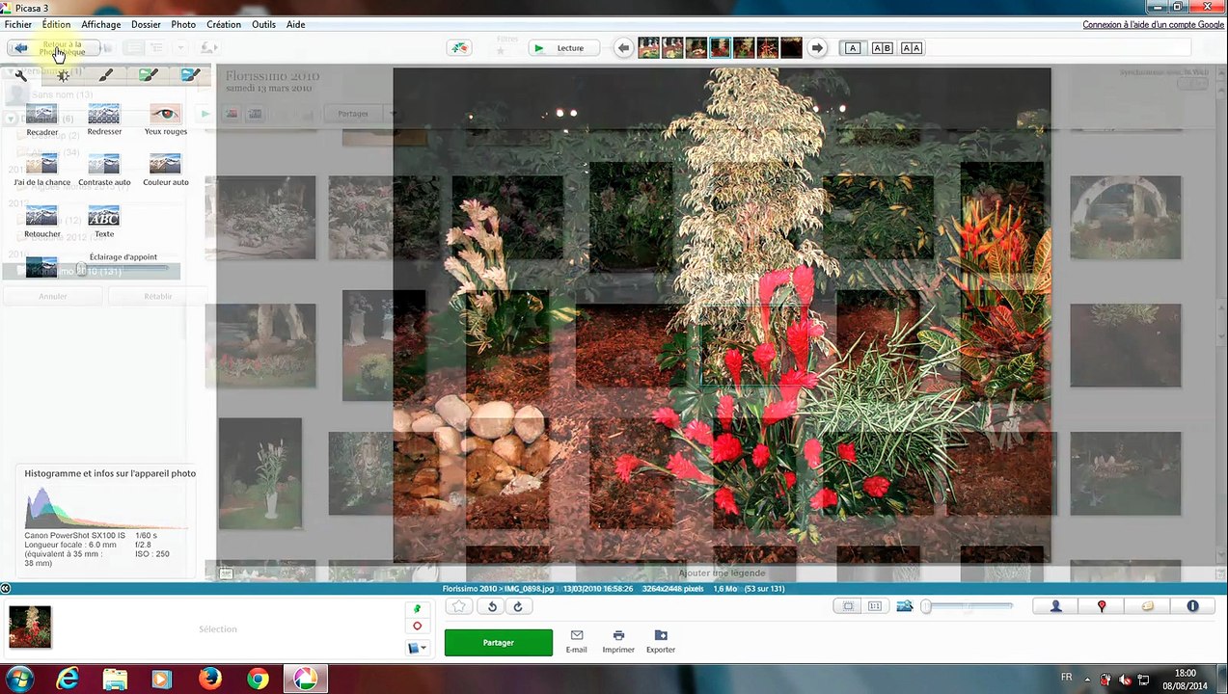
Task: Open Internet Explorer from taskbar
Action: tap(68, 680)
